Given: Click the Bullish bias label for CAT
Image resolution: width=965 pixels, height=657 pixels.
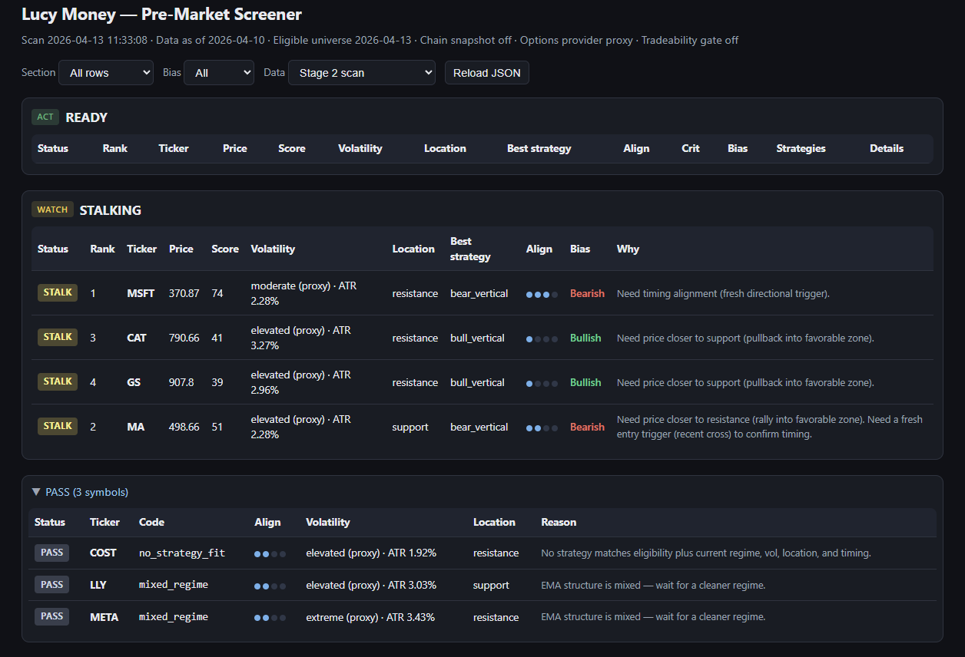Looking at the screenshot, I should tap(585, 338).
